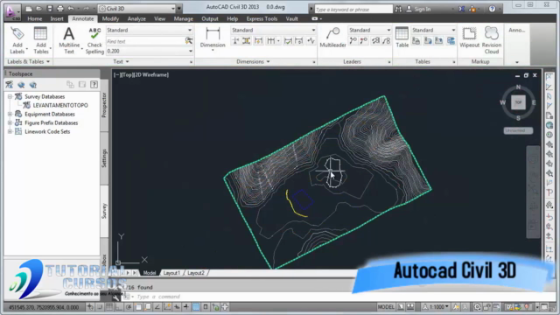This screenshot has width=560, height=315.
Task: Open the Express Tools ribbon tab
Action: (262, 18)
